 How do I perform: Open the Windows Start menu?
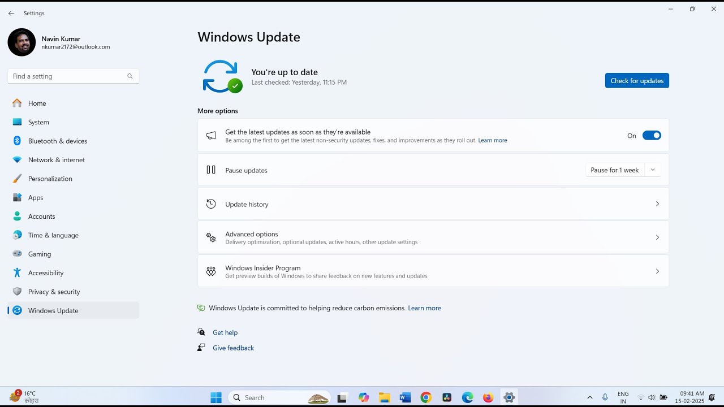pos(216,397)
